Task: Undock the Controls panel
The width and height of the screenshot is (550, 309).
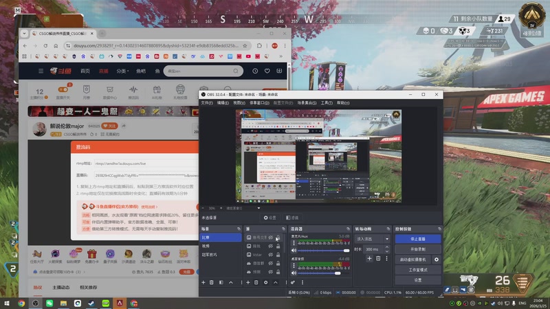Action: pos(439,229)
